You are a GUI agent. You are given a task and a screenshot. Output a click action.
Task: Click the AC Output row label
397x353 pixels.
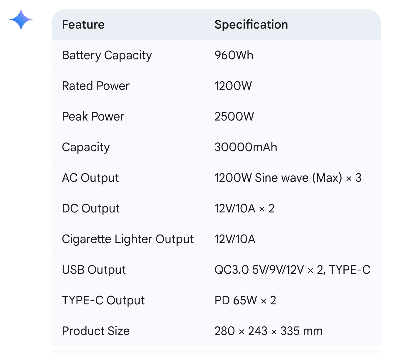pos(90,178)
